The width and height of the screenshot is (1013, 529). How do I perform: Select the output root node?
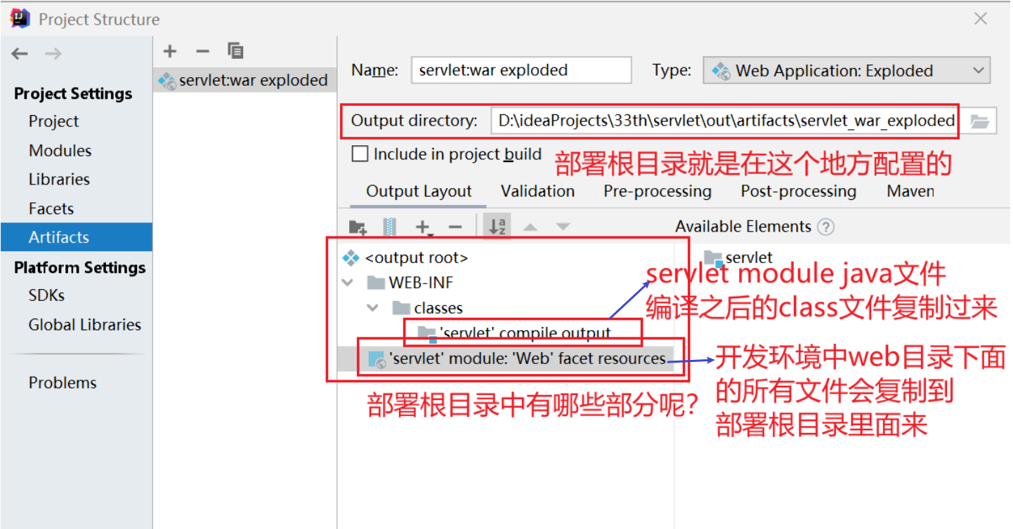point(406,257)
